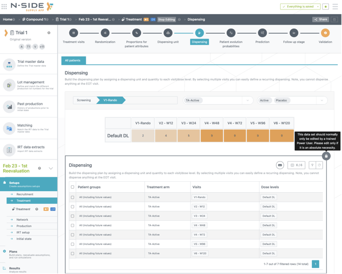This screenshot has height=274, width=342.
Task: Click the Share button
Action: click(x=320, y=20)
